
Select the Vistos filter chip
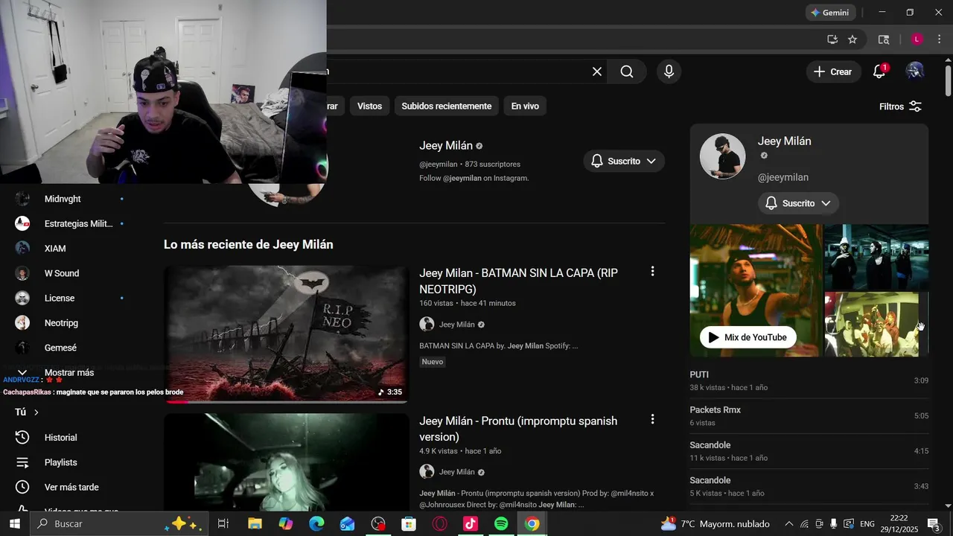[369, 106]
